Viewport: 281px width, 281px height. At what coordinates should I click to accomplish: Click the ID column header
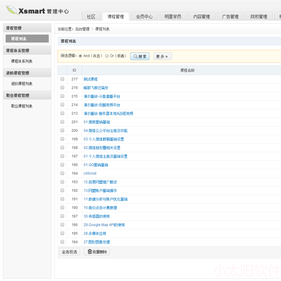(75, 70)
